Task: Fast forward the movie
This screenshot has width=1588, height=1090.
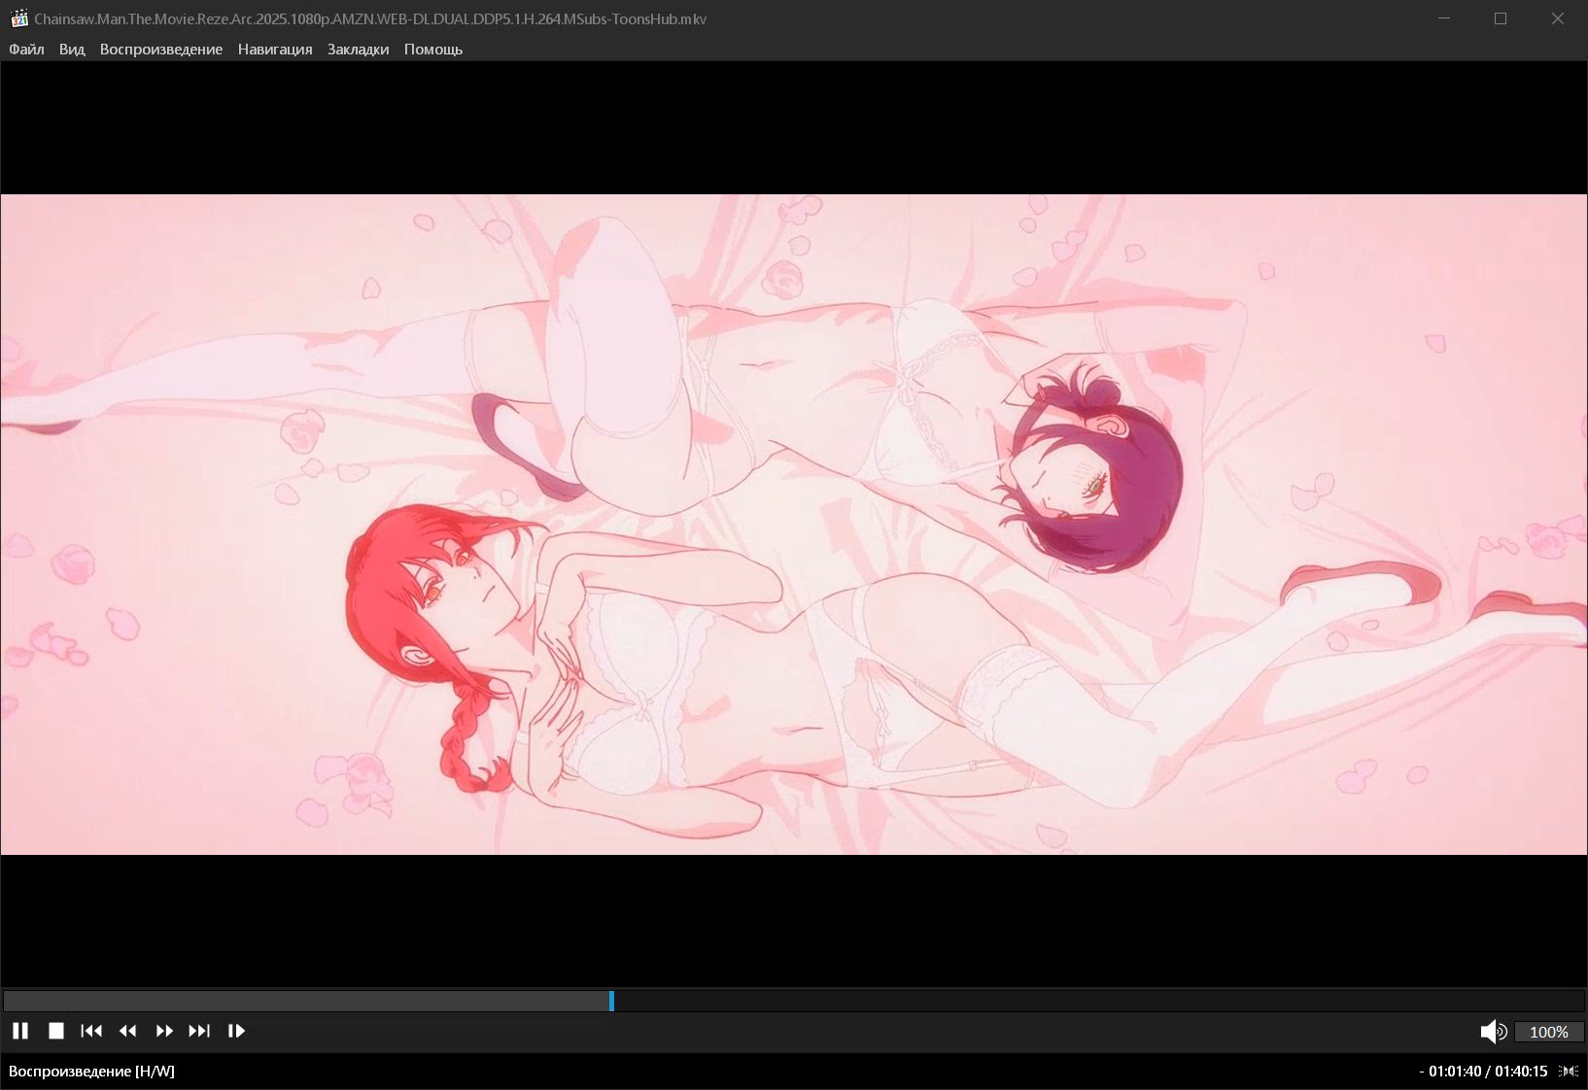Action: point(164,1031)
